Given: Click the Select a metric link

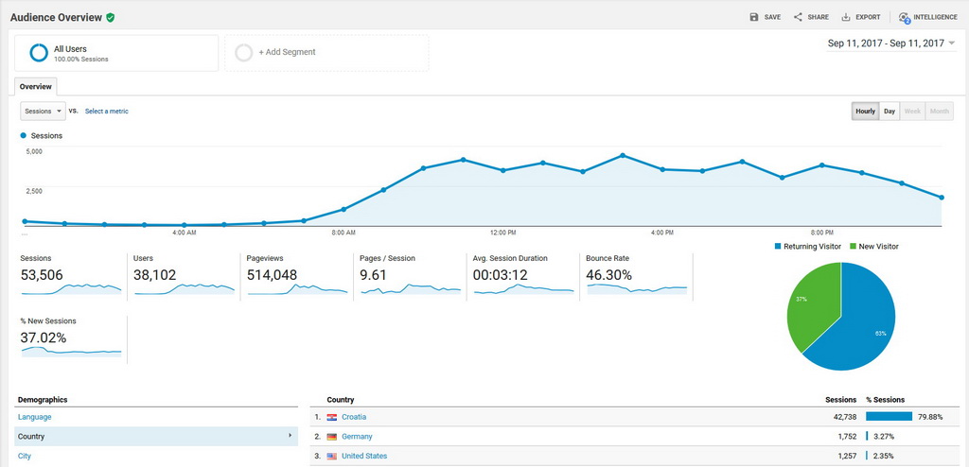Looking at the screenshot, I should pyautogui.click(x=106, y=112).
